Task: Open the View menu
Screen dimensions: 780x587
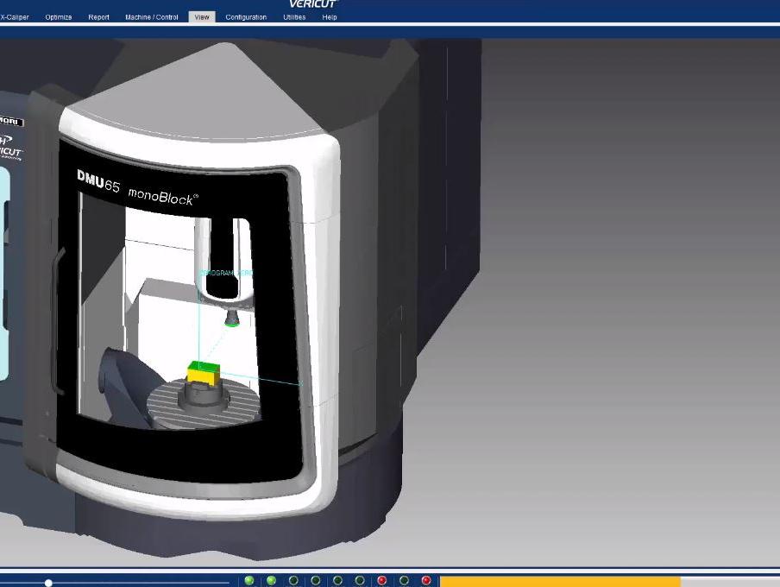Action: (x=202, y=17)
